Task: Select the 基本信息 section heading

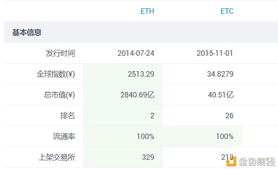Action: click(27, 32)
